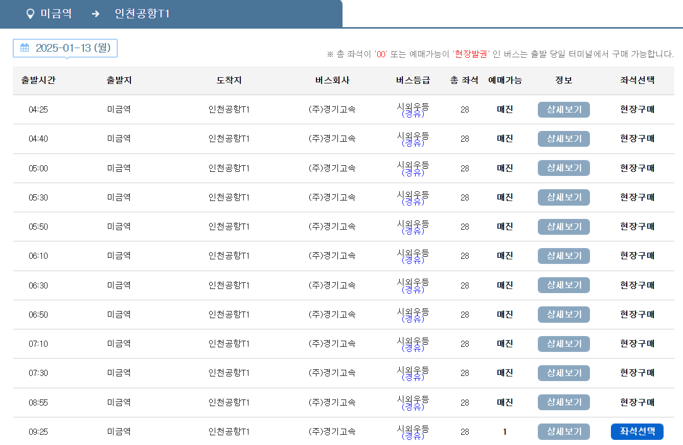Click the arrow icon between 미금역 and 인천공항T1
Viewport: 683px width, 445px height.
[95, 14]
